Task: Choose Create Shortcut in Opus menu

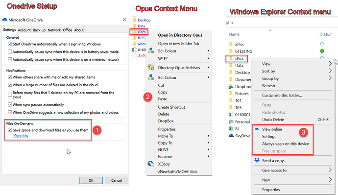Action: pyautogui.click(x=171, y=107)
